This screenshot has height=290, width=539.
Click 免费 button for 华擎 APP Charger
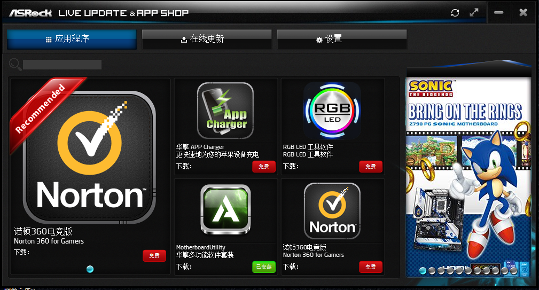click(x=264, y=167)
